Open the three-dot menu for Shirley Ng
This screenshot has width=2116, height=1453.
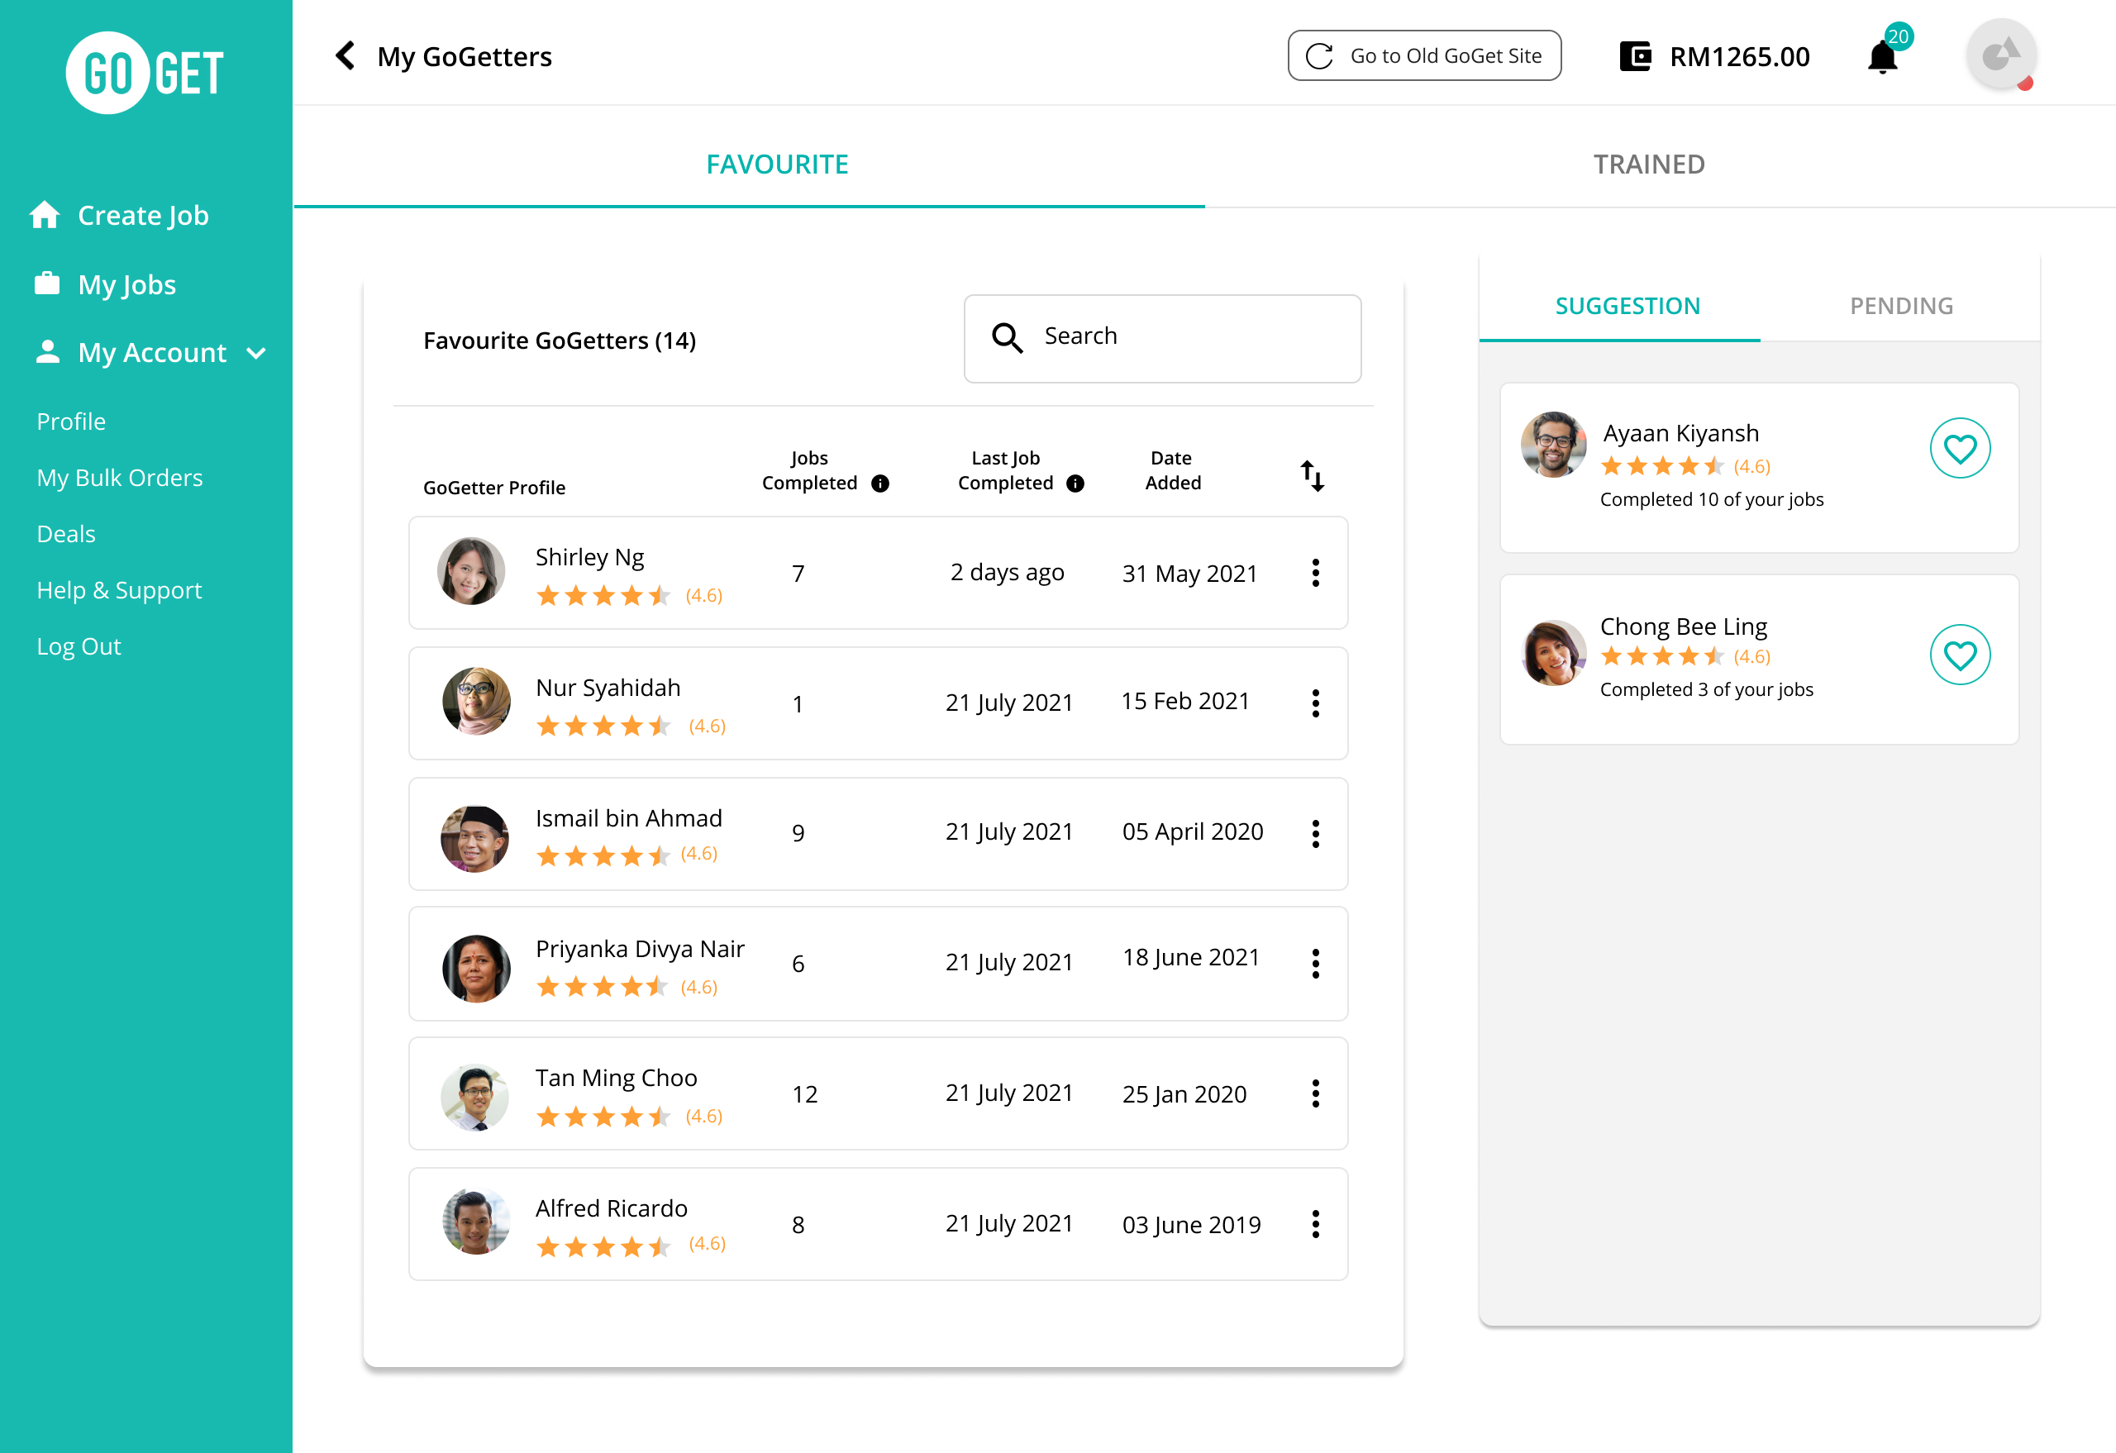(x=1316, y=573)
